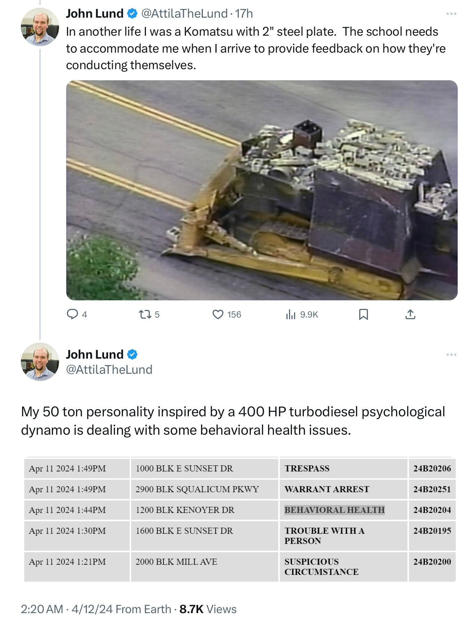This screenshot has width=476, height=625.
Task: Open more options on second tweet
Action: pyautogui.click(x=451, y=355)
